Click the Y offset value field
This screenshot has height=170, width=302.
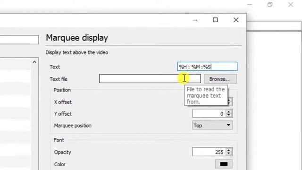[209, 114]
